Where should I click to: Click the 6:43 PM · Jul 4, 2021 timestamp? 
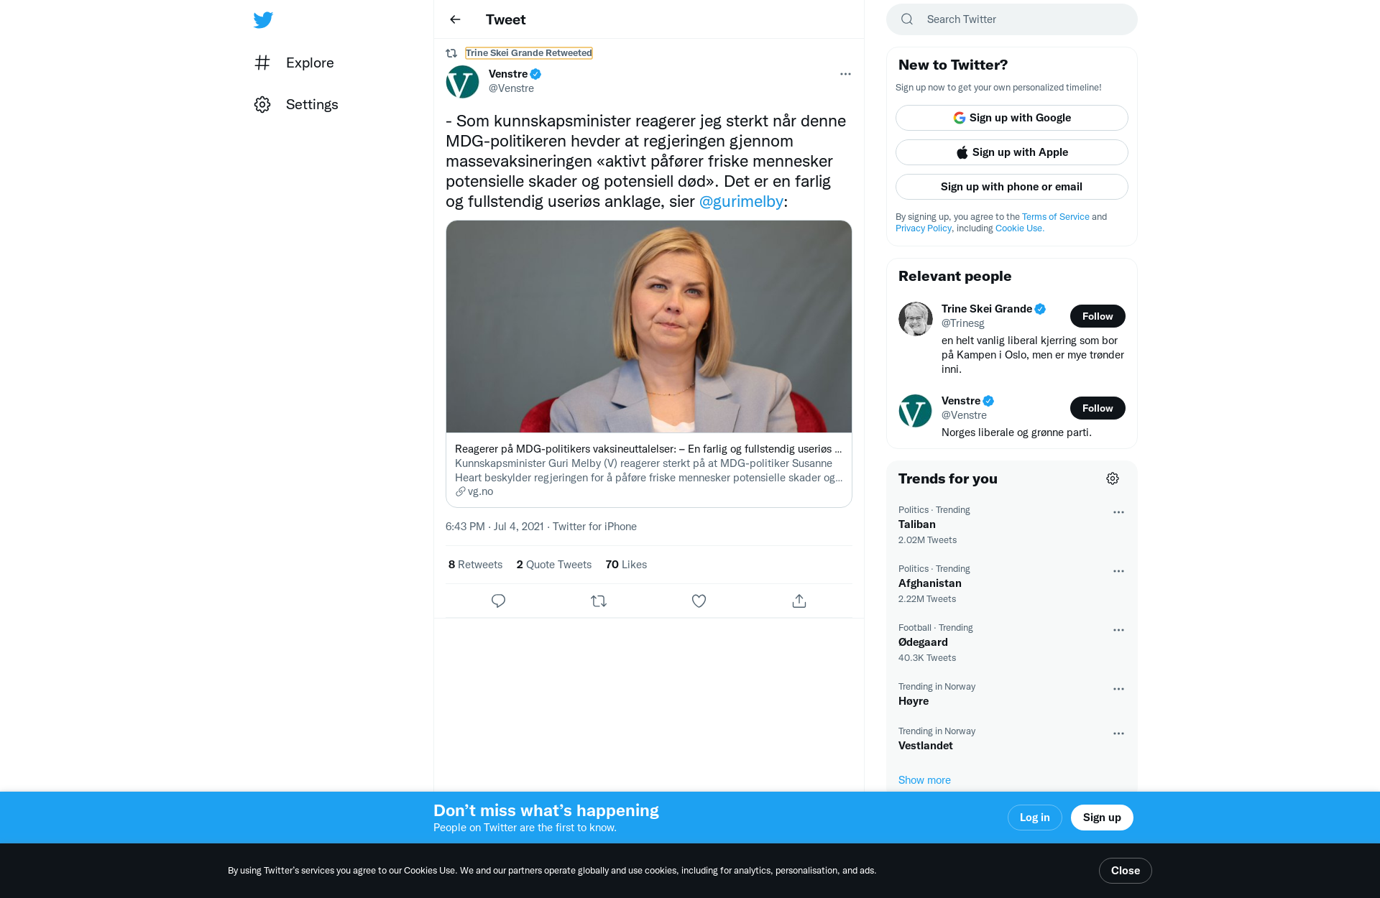point(494,527)
